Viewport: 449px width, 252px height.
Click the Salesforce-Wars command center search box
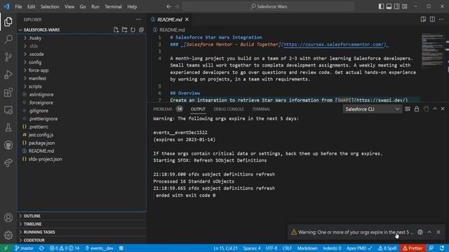pos(268,6)
